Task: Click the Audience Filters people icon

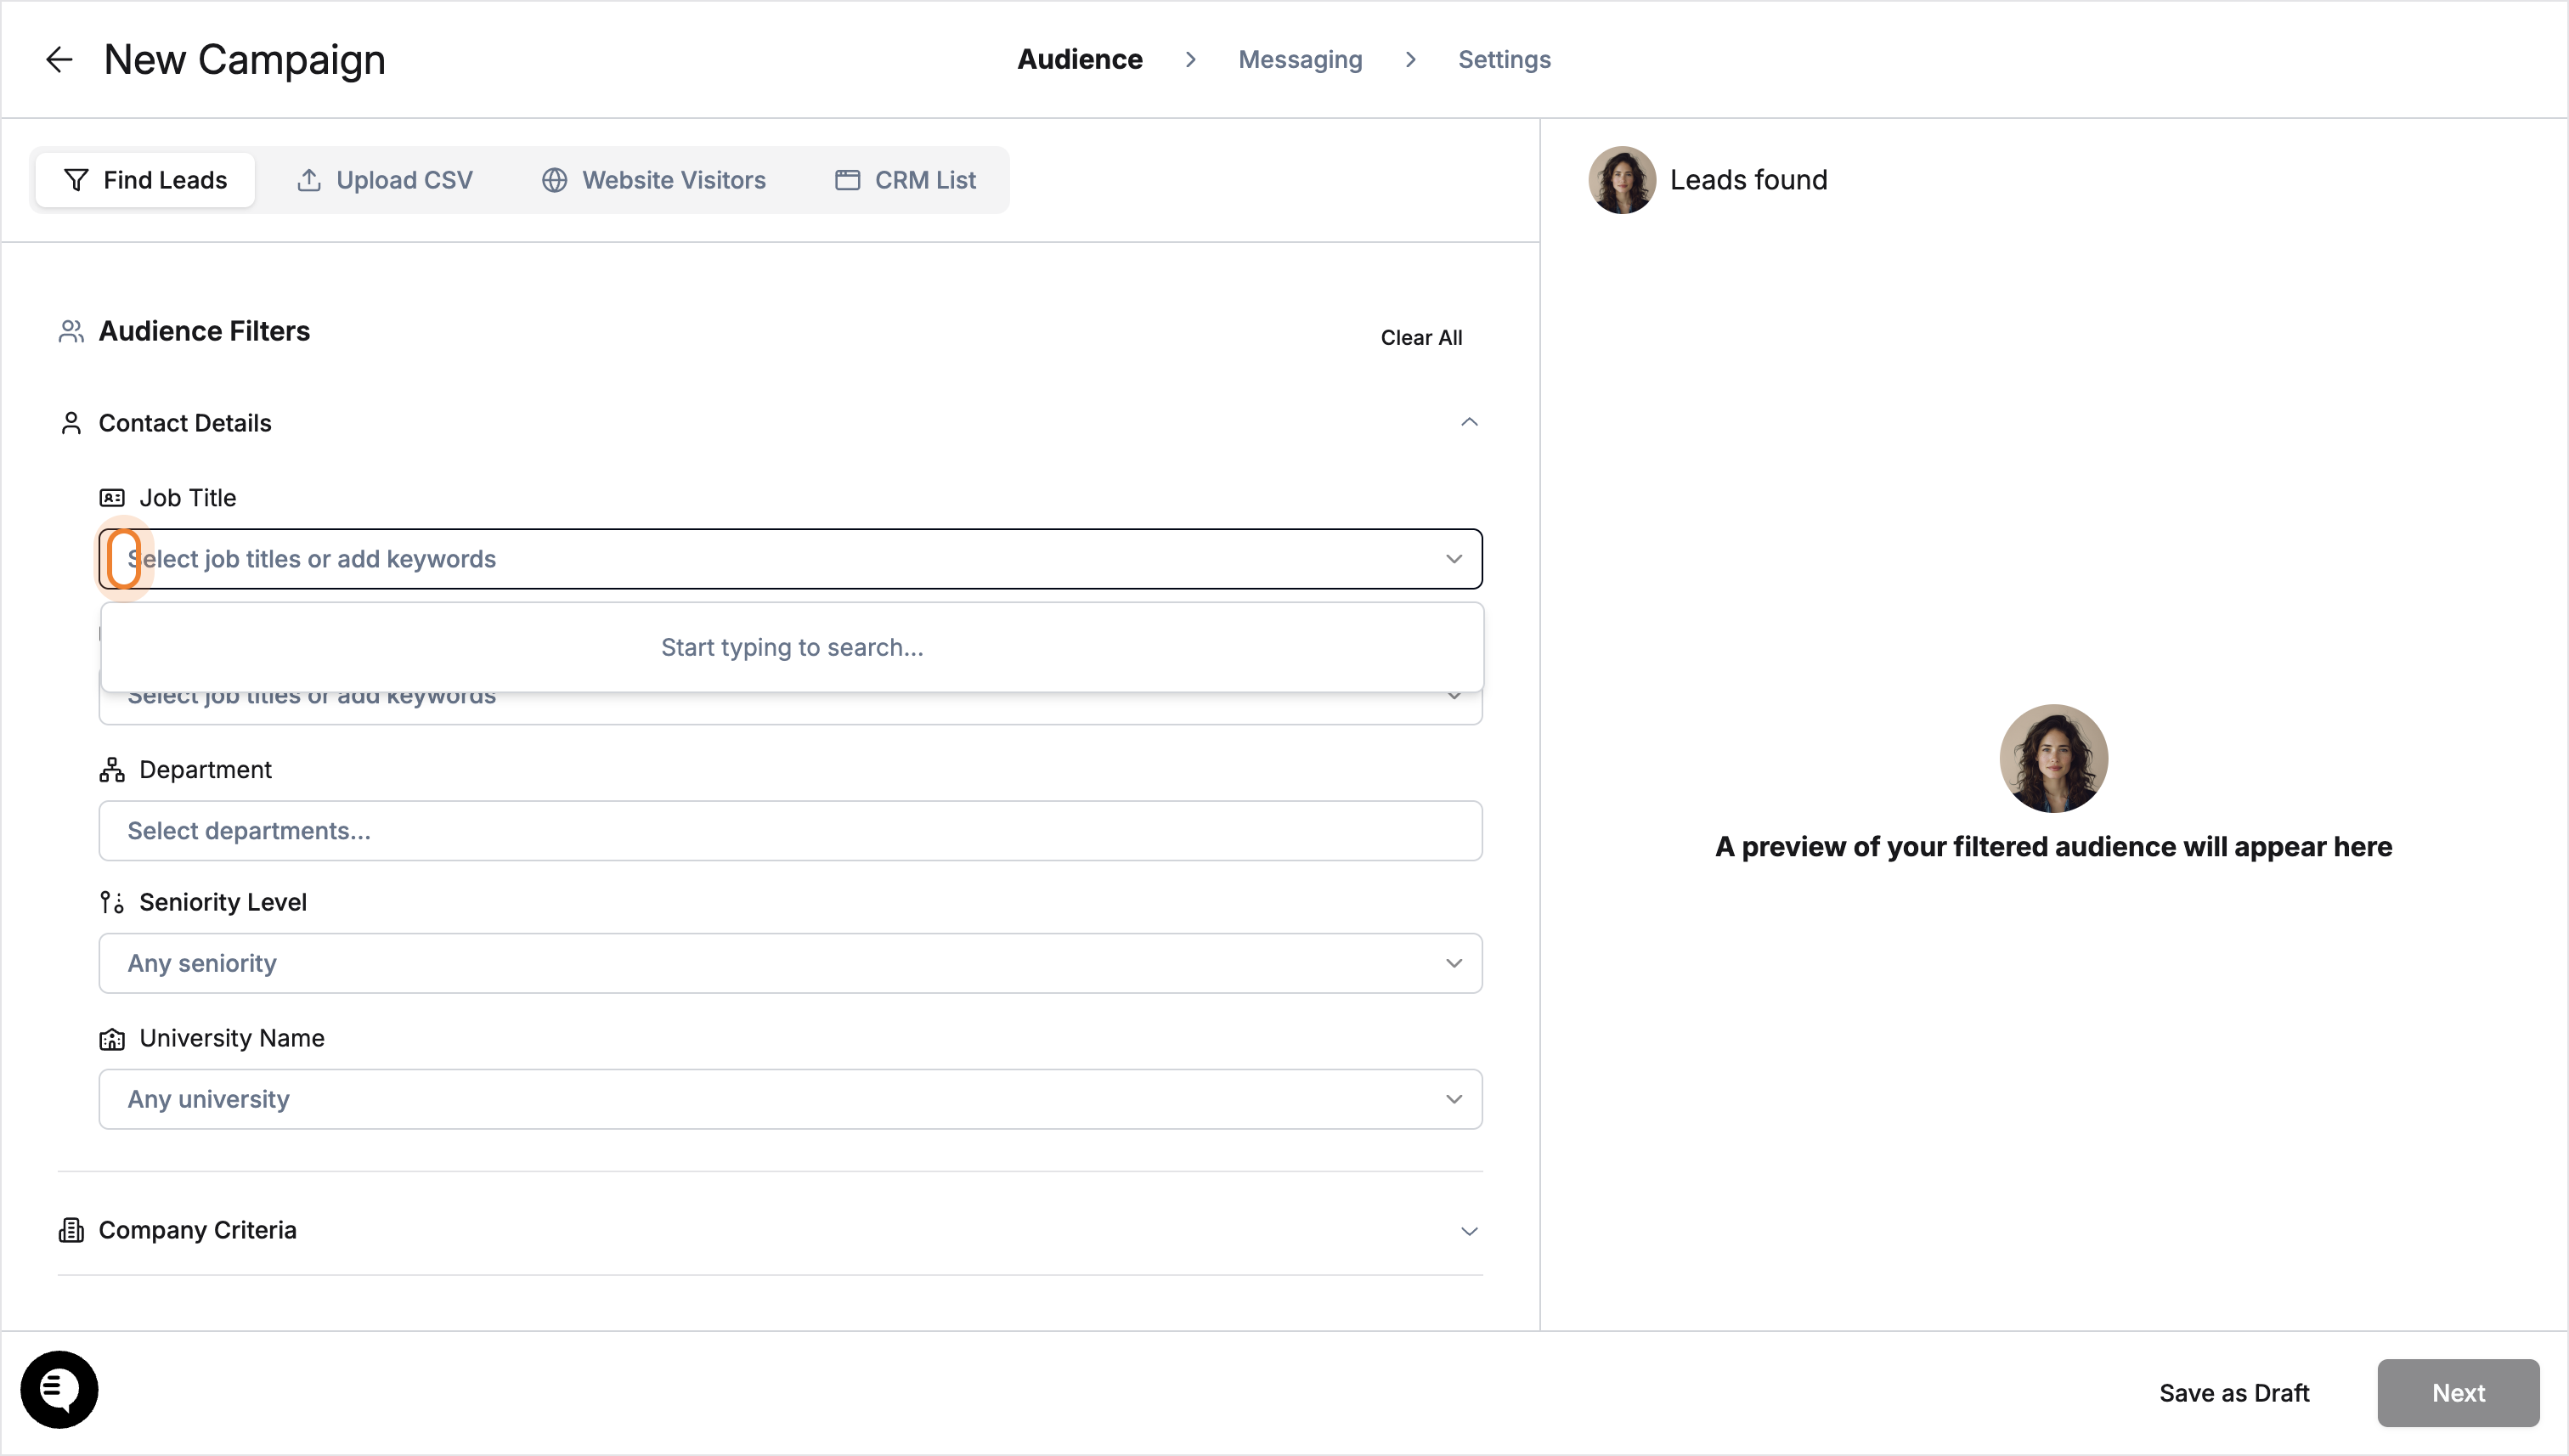Action: 71,331
